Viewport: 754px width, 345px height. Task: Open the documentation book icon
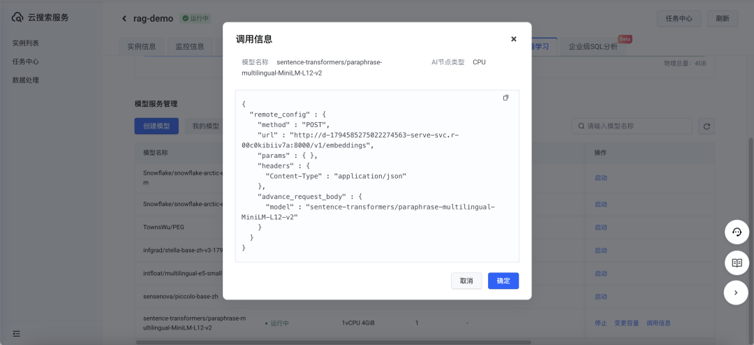point(737,263)
